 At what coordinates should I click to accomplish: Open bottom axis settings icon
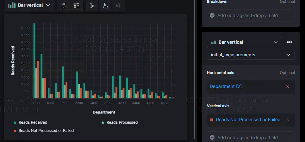tap(105, 5)
